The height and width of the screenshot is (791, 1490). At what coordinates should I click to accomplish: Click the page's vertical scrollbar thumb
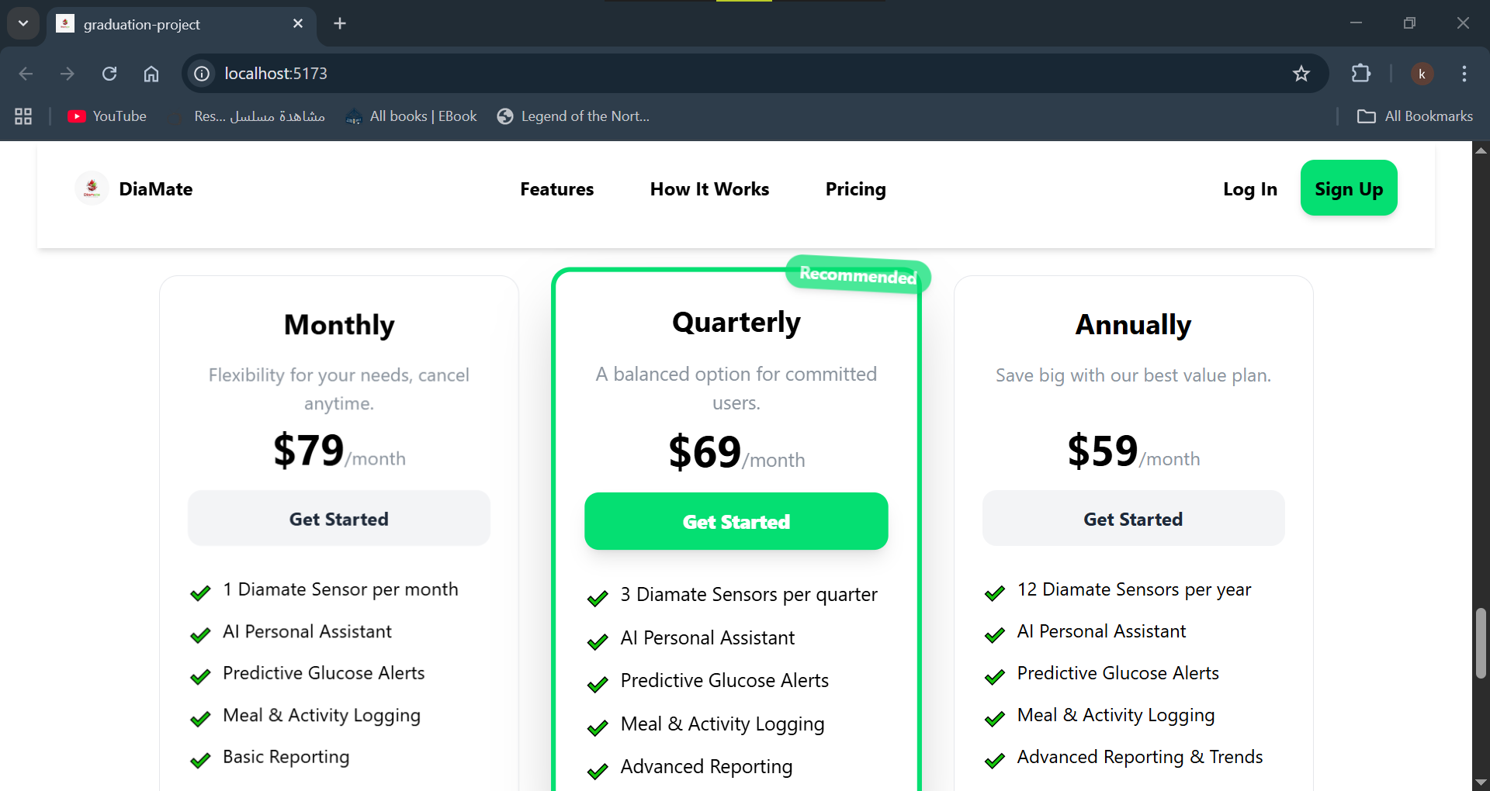[1481, 643]
